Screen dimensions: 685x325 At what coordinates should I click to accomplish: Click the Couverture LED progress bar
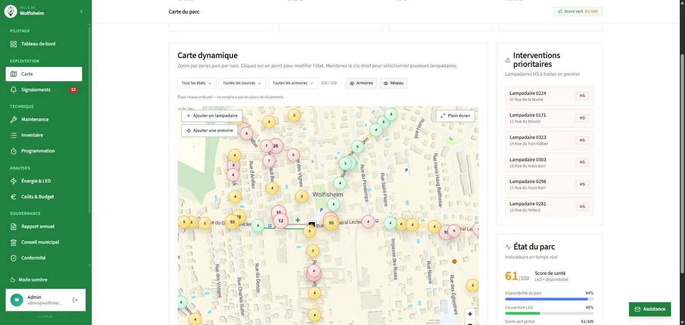click(x=549, y=313)
